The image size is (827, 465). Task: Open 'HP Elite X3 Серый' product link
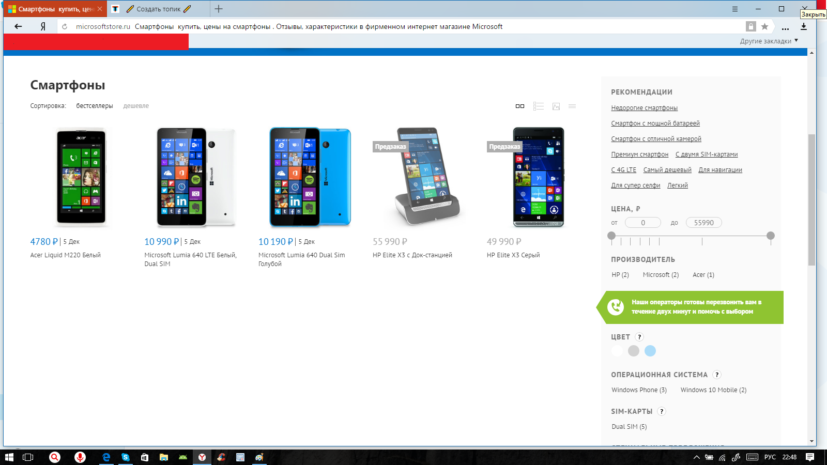click(x=513, y=255)
